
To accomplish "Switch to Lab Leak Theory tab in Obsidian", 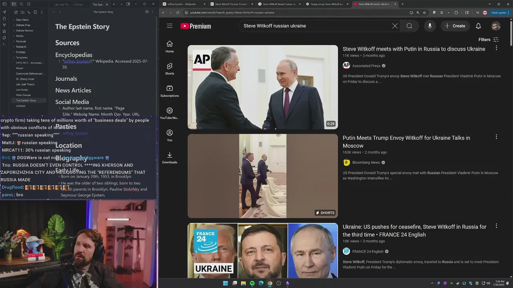I will tap(62, 4).
